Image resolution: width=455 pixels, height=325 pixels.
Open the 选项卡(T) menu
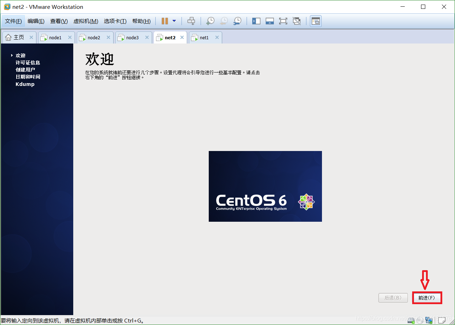[115, 21]
